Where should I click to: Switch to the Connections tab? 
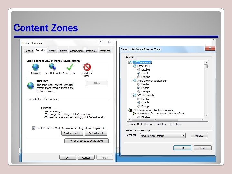coord(77,51)
